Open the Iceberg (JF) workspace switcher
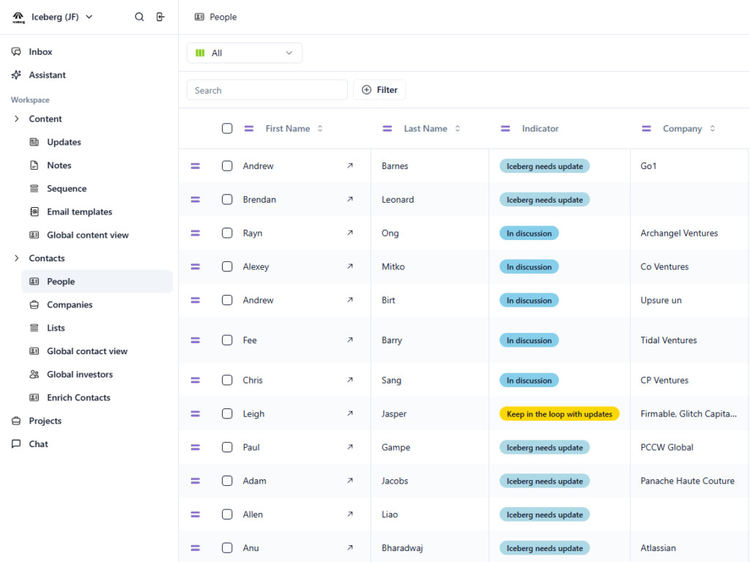 coord(62,17)
